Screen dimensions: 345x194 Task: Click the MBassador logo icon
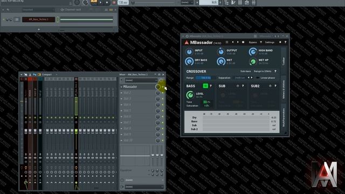coord(187,43)
